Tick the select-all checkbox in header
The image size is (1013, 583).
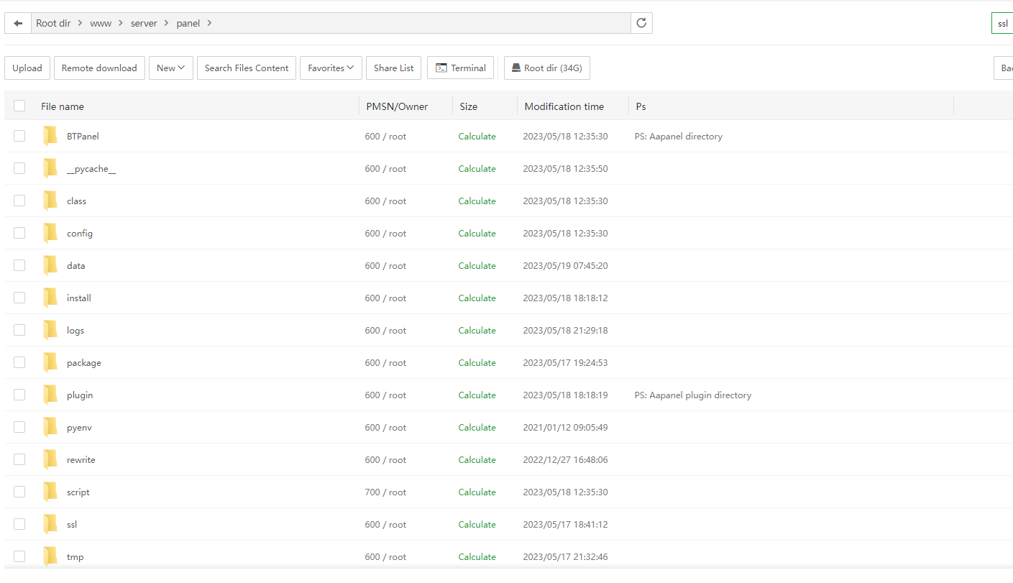click(x=19, y=106)
